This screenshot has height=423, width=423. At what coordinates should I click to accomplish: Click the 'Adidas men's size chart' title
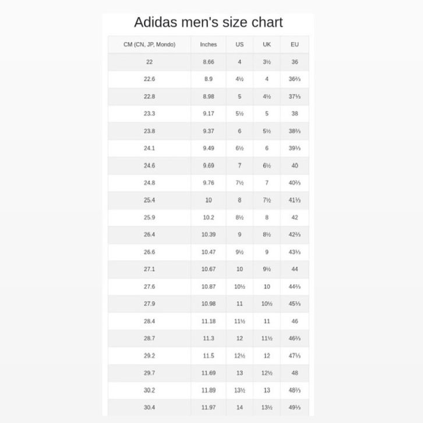click(208, 22)
